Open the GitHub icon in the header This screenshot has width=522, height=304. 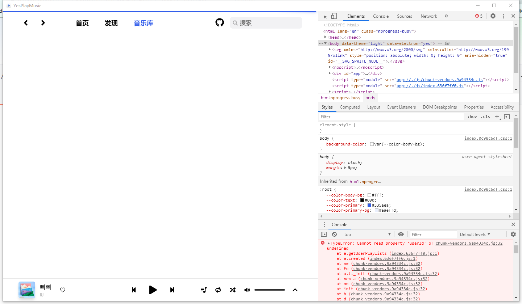coord(220,22)
